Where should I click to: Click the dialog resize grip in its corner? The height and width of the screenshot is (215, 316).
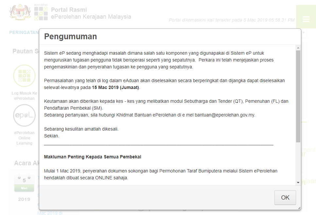point(299,208)
